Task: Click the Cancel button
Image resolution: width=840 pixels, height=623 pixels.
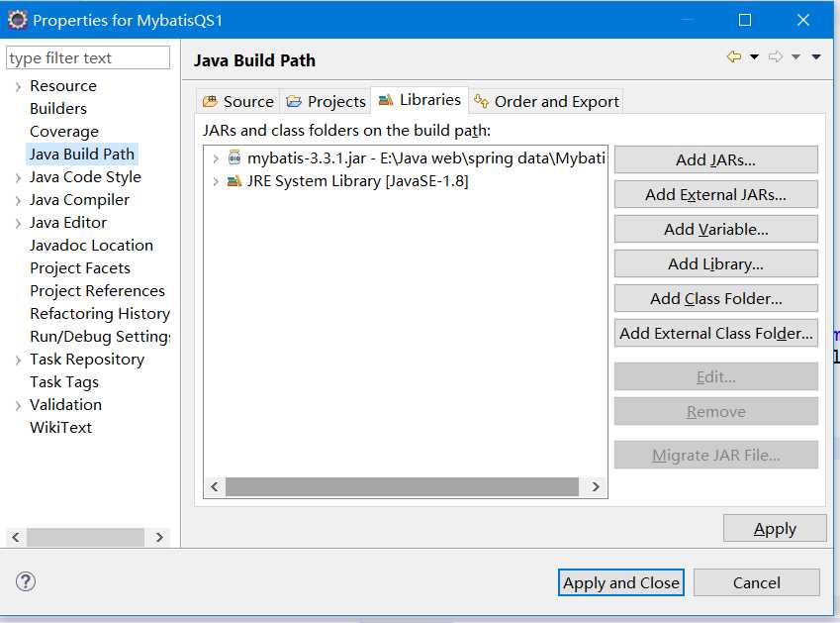Action: coord(757,582)
